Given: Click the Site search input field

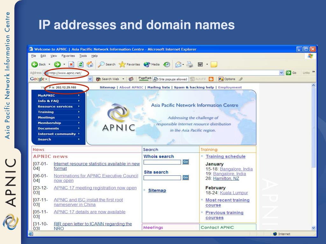Looking at the screenshot, I should pos(162,178).
